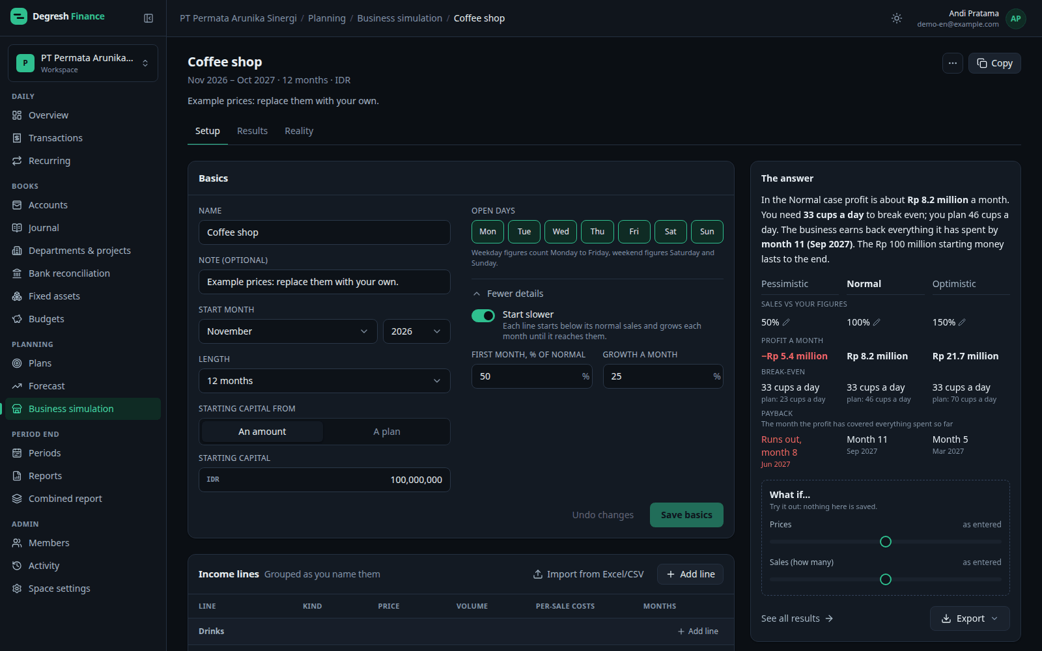
Task: Open the workspace switcher dropdown
Action: [83, 63]
